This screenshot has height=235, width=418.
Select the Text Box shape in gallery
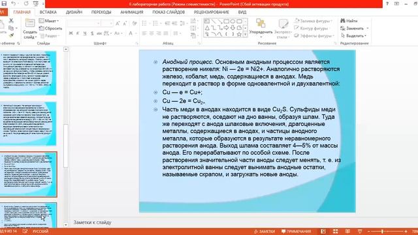207,22
